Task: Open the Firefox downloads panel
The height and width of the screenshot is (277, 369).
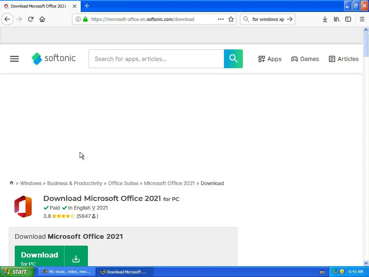Action: tap(325, 19)
